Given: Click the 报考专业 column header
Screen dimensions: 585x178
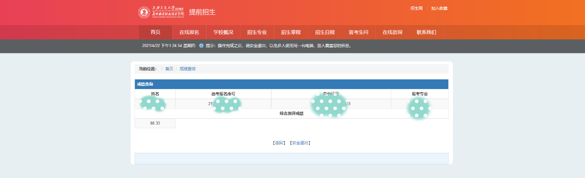Looking at the screenshot, I should [420, 94].
